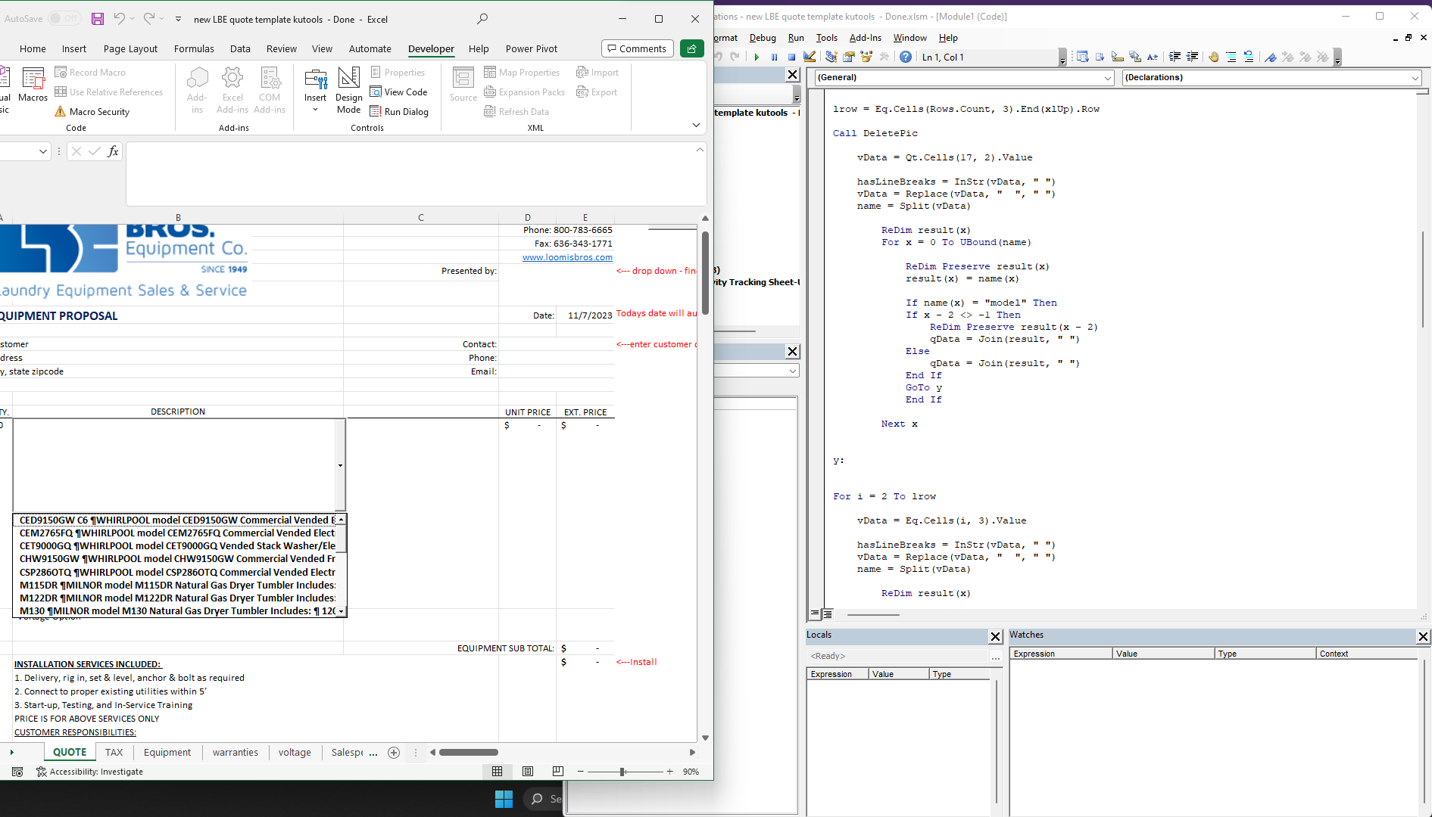The height and width of the screenshot is (817, 1432).
Task: Open Macro recording status bar icon
Action: tap(17, 772)
